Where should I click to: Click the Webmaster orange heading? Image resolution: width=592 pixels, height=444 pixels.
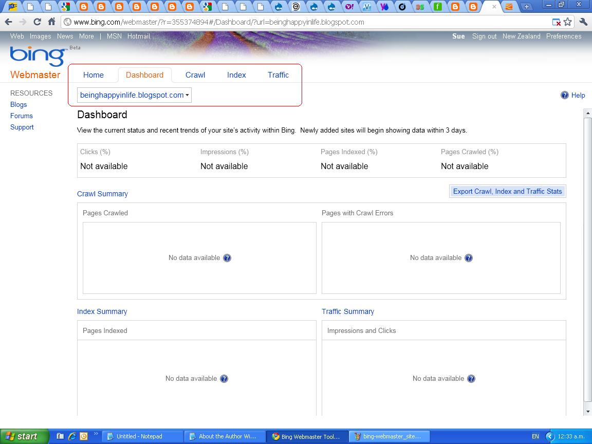coord(35,75)
